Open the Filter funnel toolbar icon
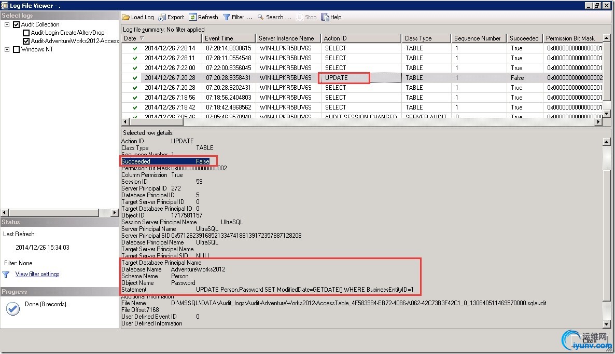The height and width of the screenshot is (354, 615). [227, 17]
